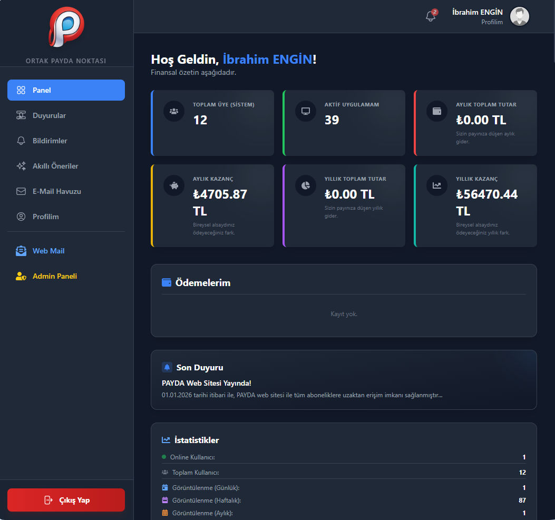Click the Çıkış Yap logout button

coord(66,500)
